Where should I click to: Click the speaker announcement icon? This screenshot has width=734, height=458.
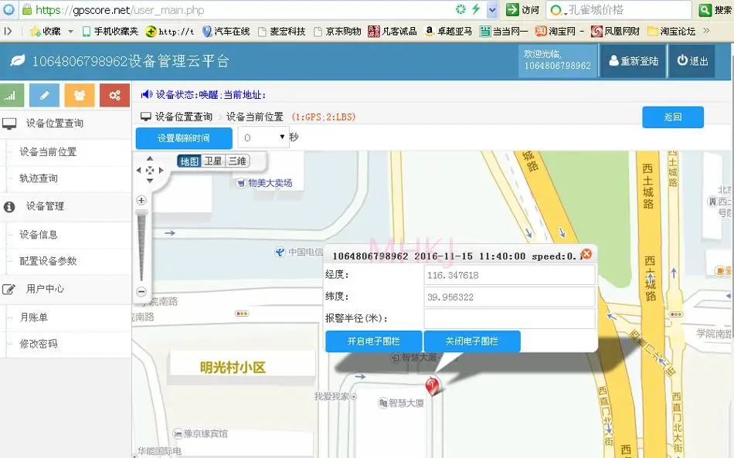tap(147, 94)
